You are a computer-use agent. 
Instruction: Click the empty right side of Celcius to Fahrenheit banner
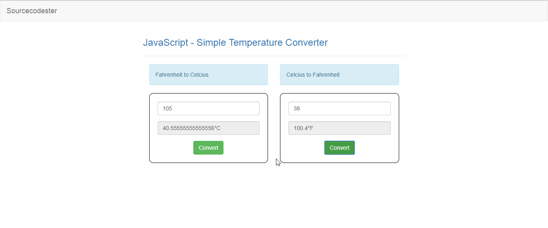pos(369,75)
